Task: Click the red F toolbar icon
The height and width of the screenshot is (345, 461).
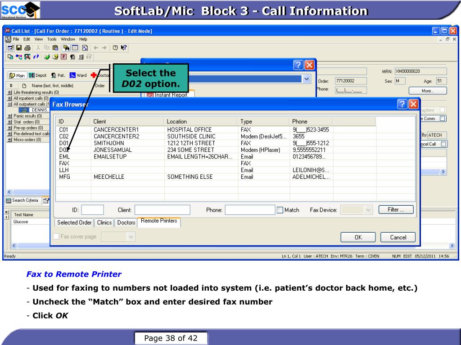Action: (63, 57)
